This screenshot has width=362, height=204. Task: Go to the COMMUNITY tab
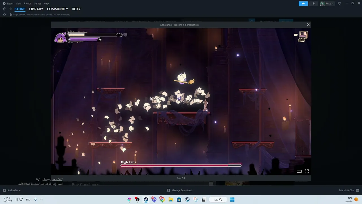(x=57, y=9)
